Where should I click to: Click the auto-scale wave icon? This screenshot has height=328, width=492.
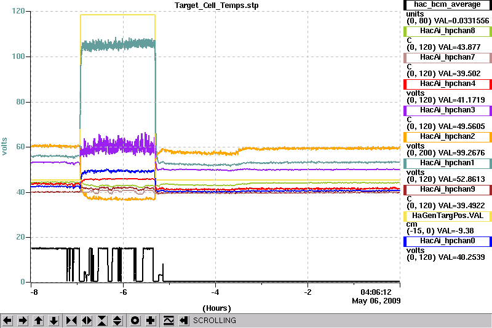pyautogui.click(x=169, y=321)
